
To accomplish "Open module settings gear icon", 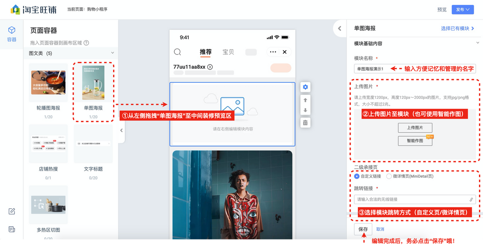I will click(x=305, y=87).
